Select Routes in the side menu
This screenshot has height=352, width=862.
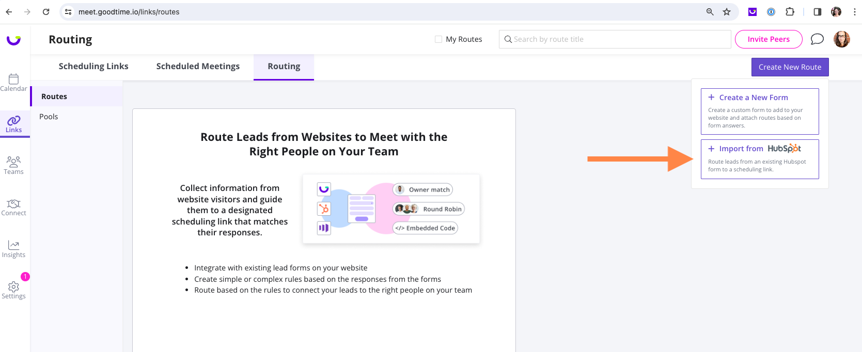[x=76, y=97]
